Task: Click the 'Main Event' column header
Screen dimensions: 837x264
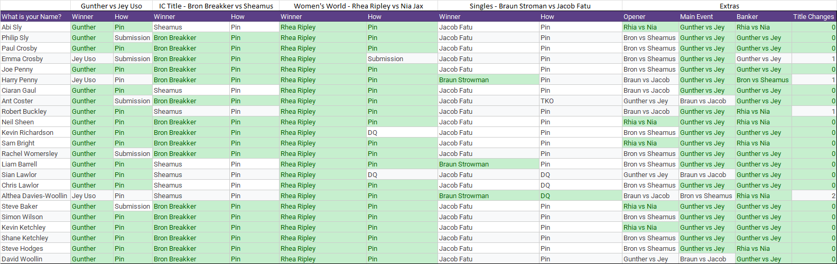Action: pos(696,17)
